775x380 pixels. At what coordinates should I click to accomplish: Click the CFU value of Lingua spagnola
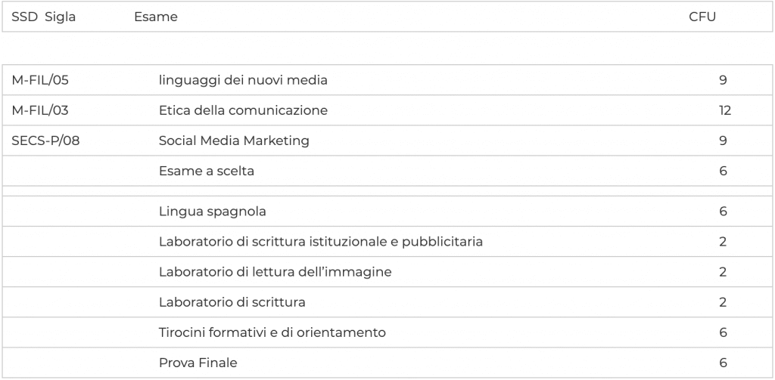click(x=723, y=212)
